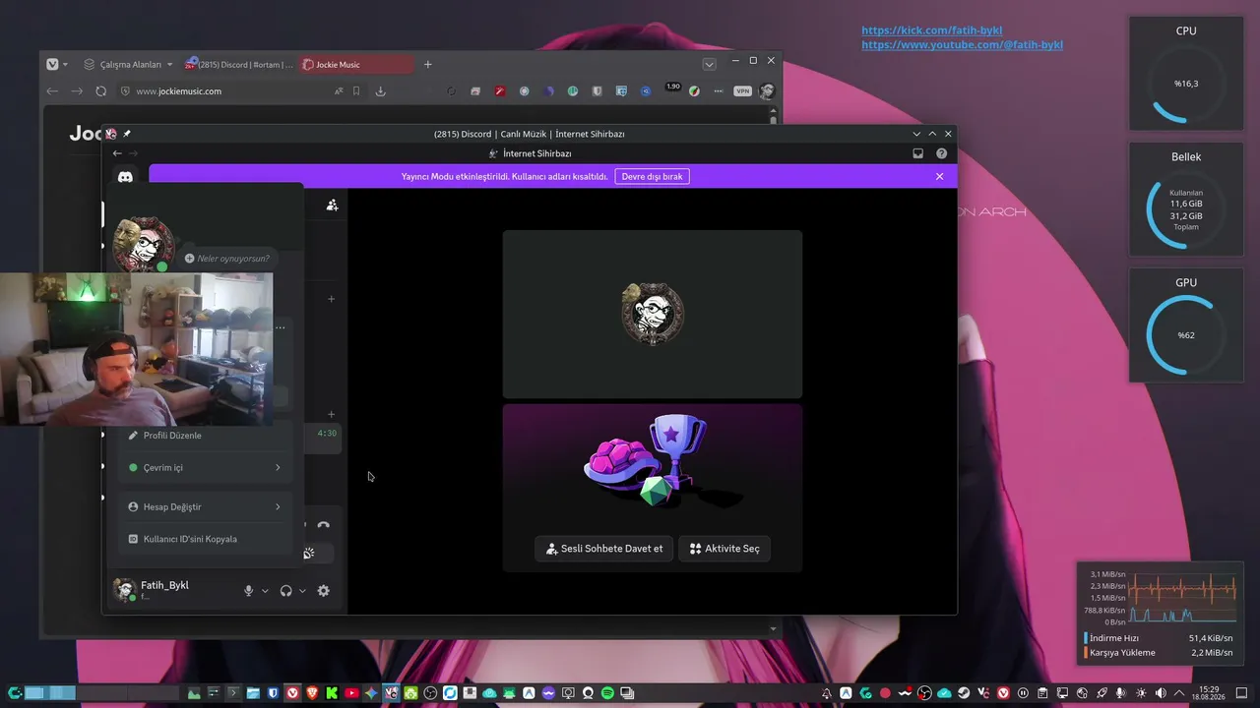Mute the microphone in Discord user panel
1260x708 pixels.
(248, 591)
